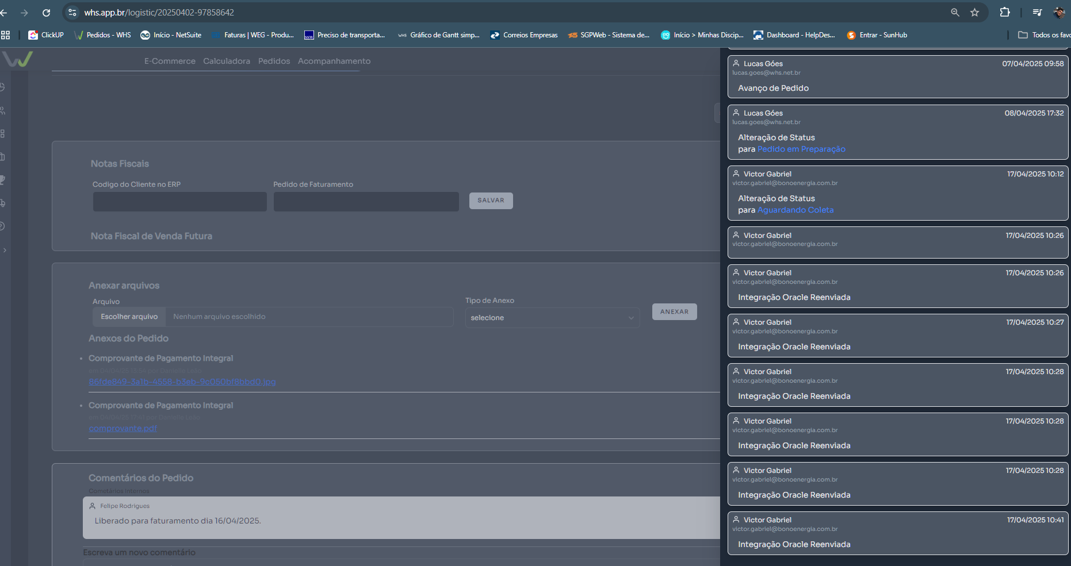Expand the left sidebar with chevron arrow
The image size is (1071, 566).
[5, 250]
